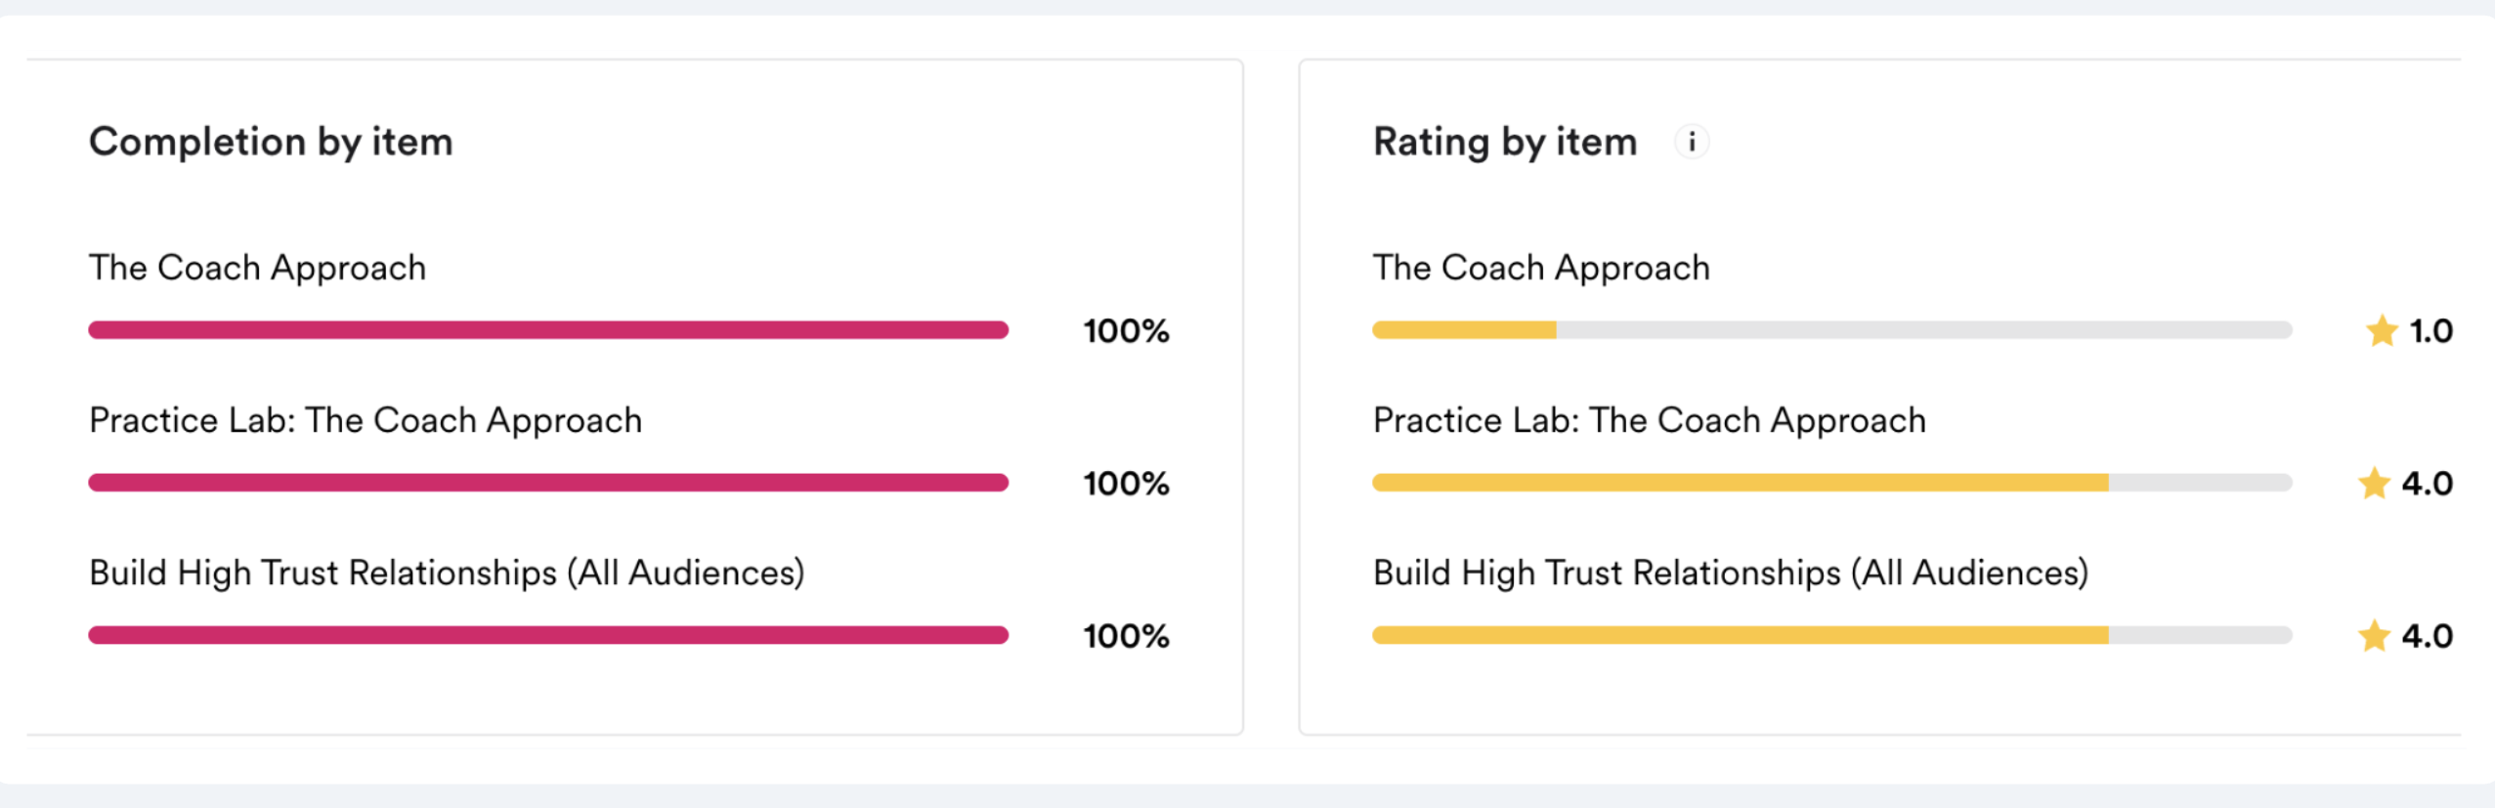Screen dimensions: 2495x808
Task: Click the Rating by item heading
Action: pos(1505,143)
